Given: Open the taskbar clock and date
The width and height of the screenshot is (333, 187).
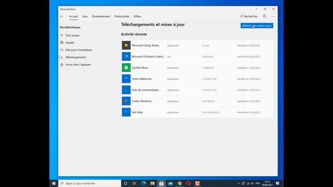Looking at the screenshot, I should [267, 183].
